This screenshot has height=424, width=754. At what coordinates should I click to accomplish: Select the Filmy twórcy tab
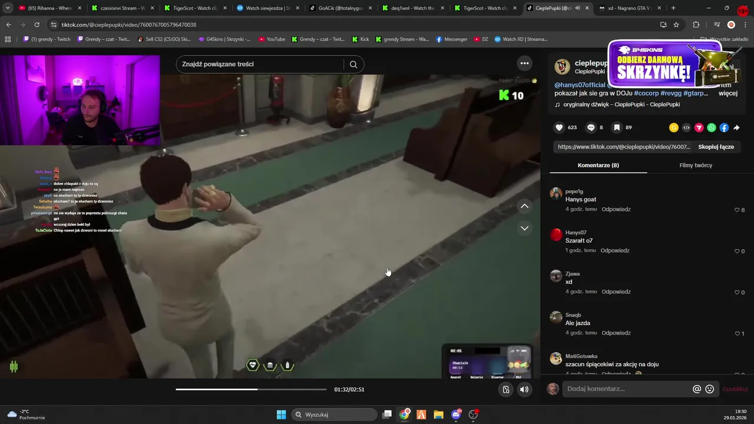(x=696, y=165)
